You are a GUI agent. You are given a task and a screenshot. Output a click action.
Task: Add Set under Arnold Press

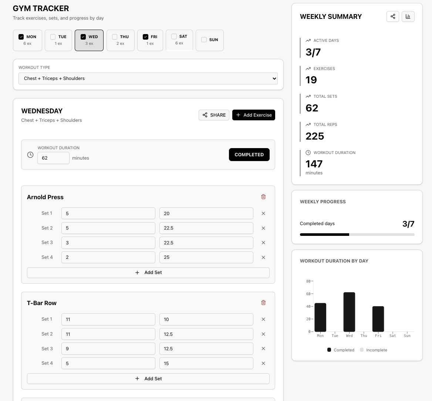coord(148,273)
